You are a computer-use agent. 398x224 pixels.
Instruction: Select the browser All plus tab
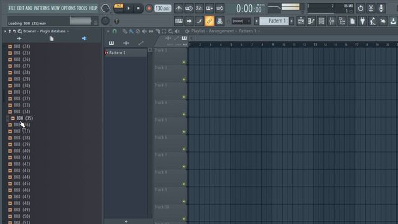(x=19, y=39)
